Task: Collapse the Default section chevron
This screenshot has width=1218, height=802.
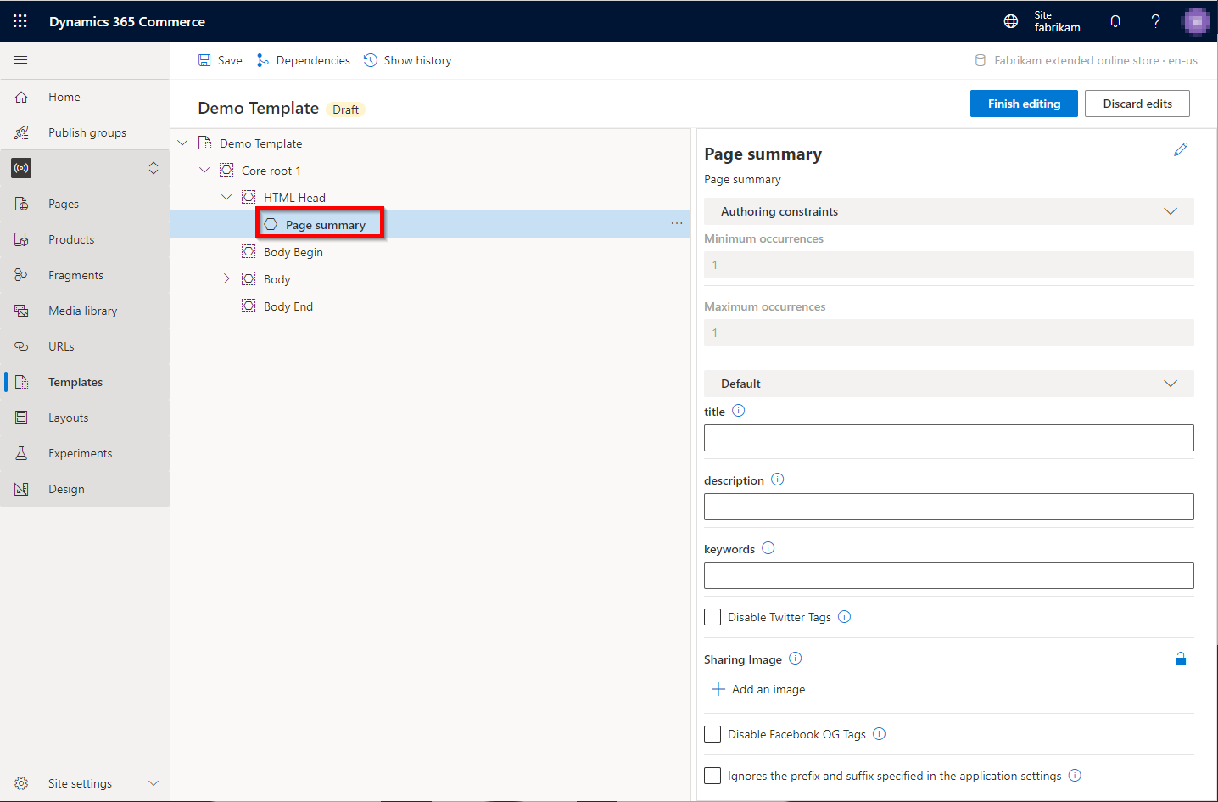Action: click(x=1171, y=384)
